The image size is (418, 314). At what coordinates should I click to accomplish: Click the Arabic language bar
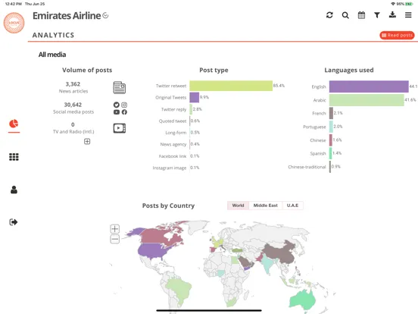click(367, 100)
